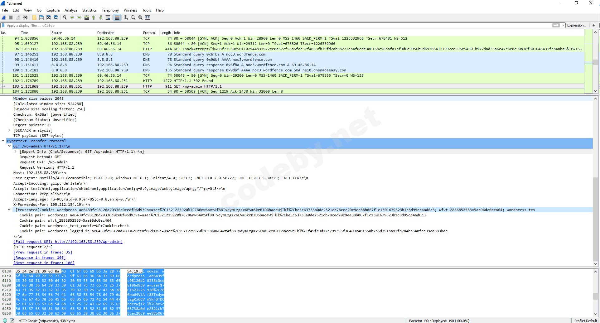This screenshot has height=323, width=600.
Task: Go back to the previous packet
Action: (x=72, y=17)
